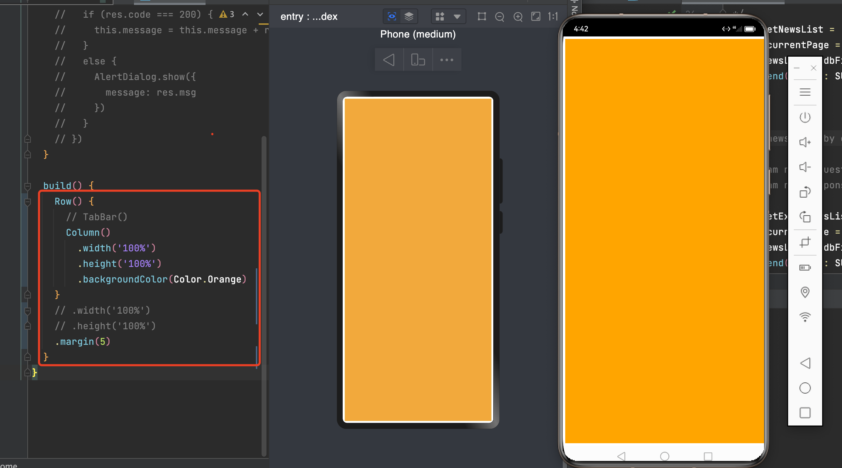Viewport: 842px width, 468px height.
Task: Click the .backgroundColor method in code
Action: 123,279
